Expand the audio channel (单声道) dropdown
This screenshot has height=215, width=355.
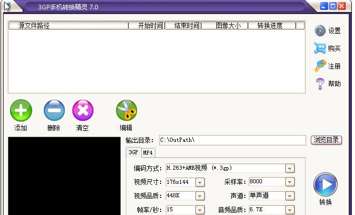point(290,196)
